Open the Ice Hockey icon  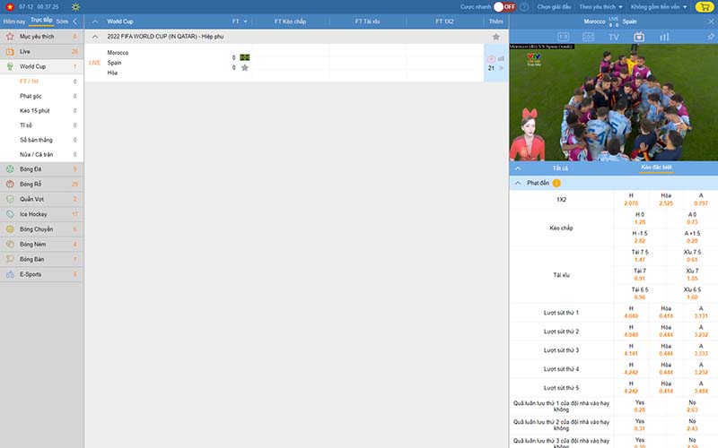tap(10, 214)
